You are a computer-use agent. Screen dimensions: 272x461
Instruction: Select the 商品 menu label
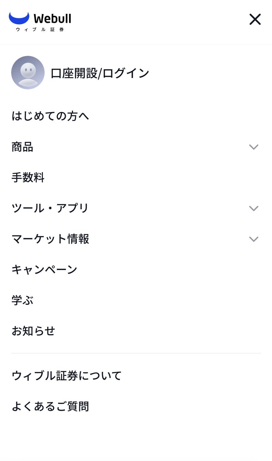(x=23, y=147)
